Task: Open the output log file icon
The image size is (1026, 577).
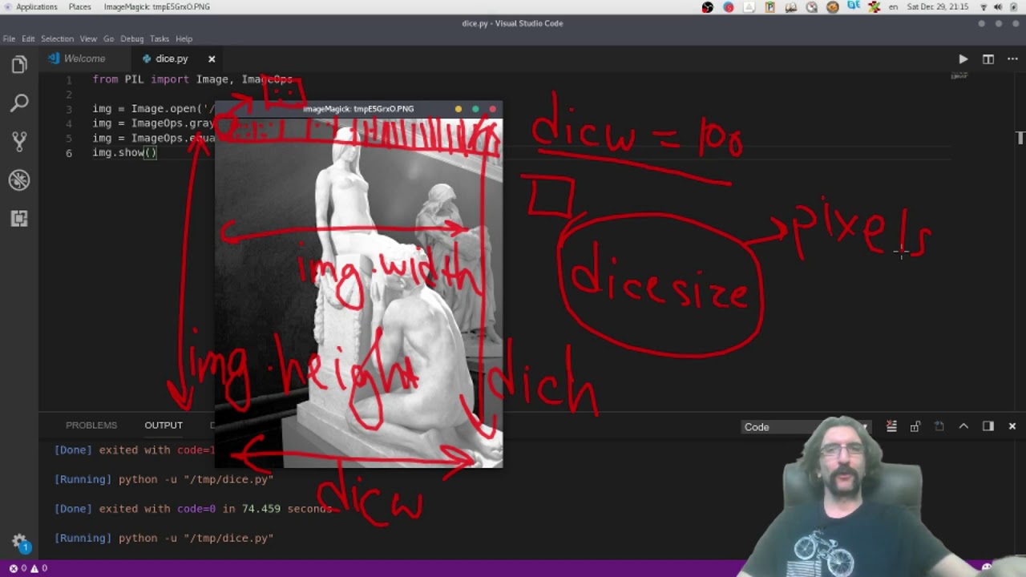Action: pyautogui.click(x=939, y=426)
